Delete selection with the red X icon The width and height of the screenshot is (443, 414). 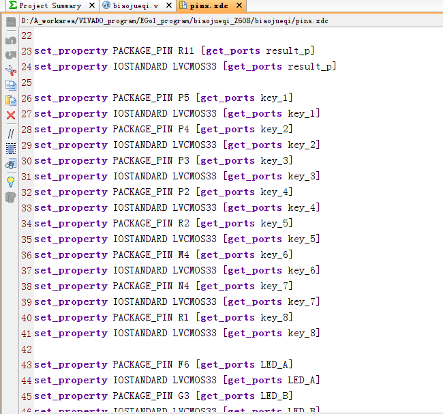[10, 115]
